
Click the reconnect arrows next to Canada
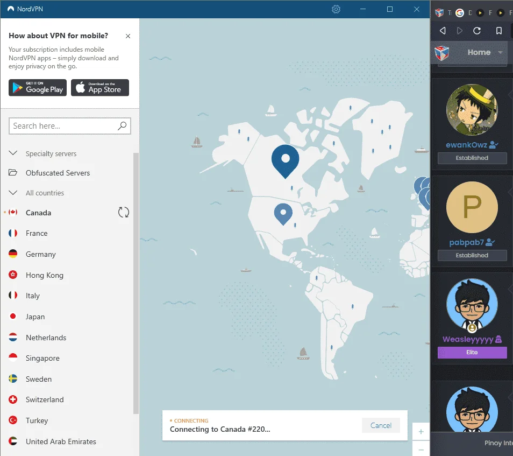pyautogui.click(x=123, y=212)
